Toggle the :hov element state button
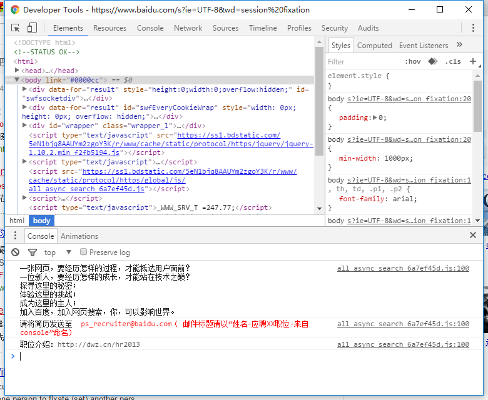Image resolution: width=488 pixels, height=400 pixels. tap(413, 61)
